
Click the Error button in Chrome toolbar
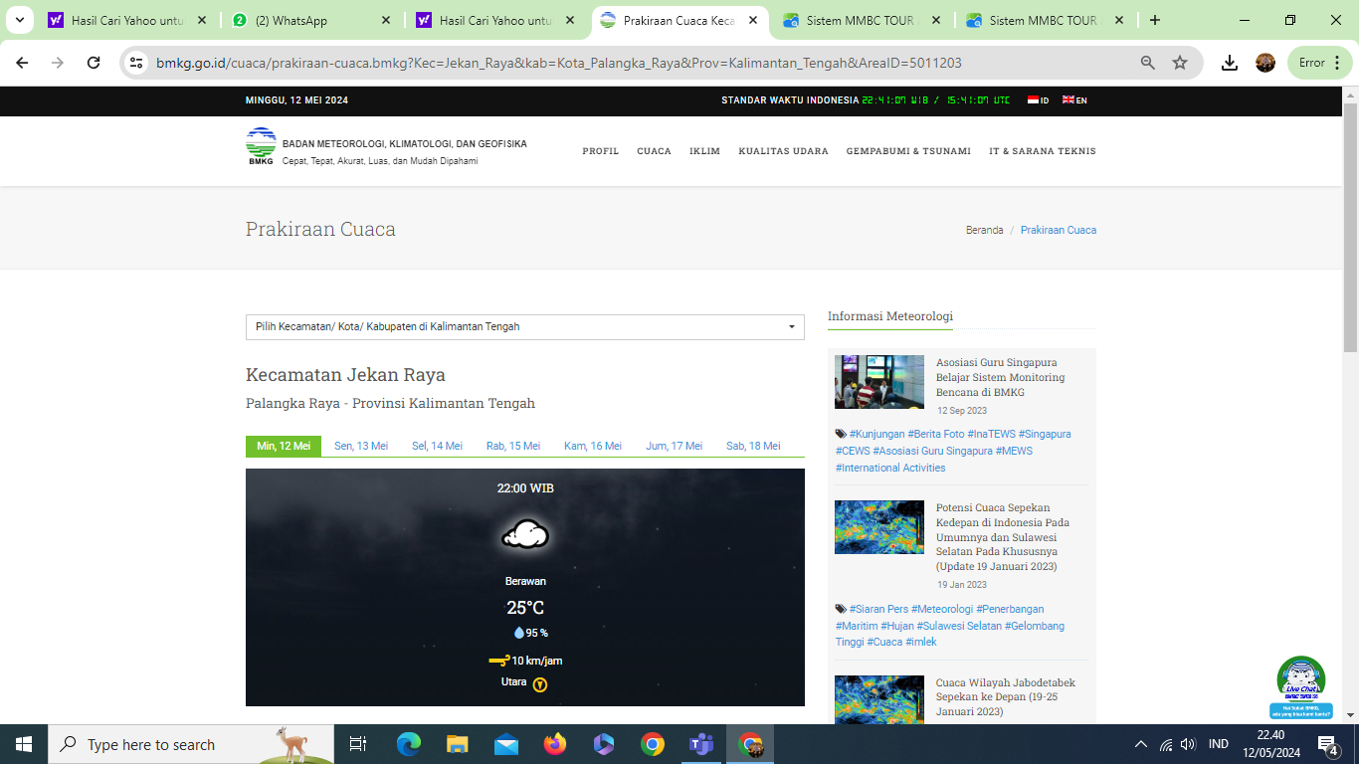click(x=1319, y=63)
